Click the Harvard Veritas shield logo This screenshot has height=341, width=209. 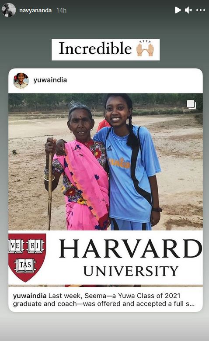click(x=27, y=258)
